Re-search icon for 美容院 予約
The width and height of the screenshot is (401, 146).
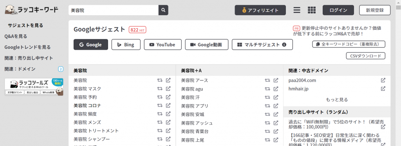tap(160, 97)
